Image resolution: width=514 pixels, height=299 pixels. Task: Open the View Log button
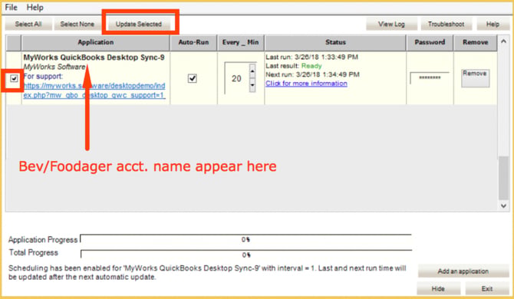pos(391,25)
